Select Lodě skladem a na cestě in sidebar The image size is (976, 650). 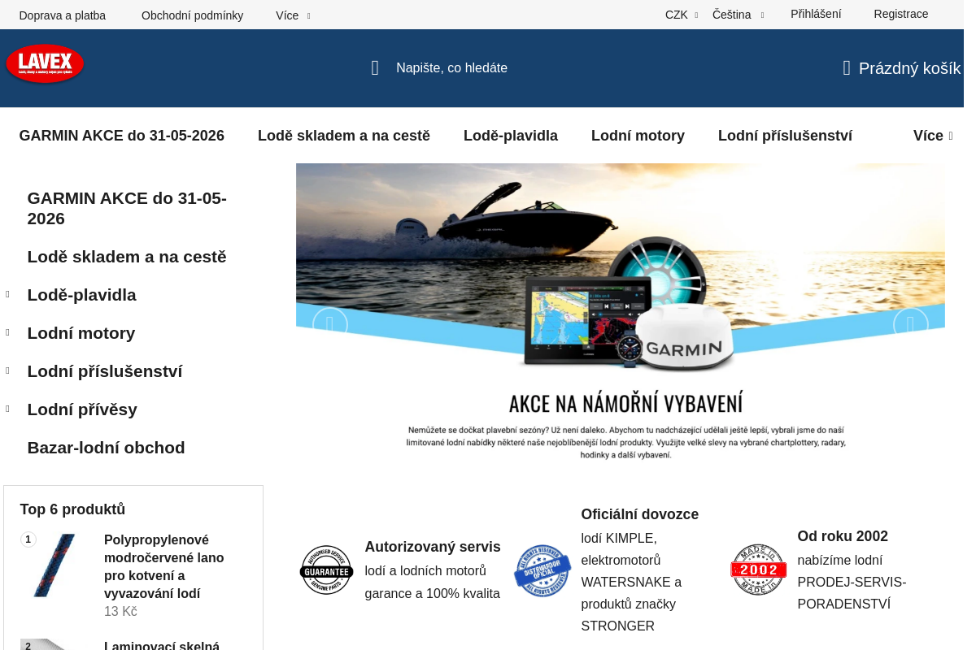(127, 257)
